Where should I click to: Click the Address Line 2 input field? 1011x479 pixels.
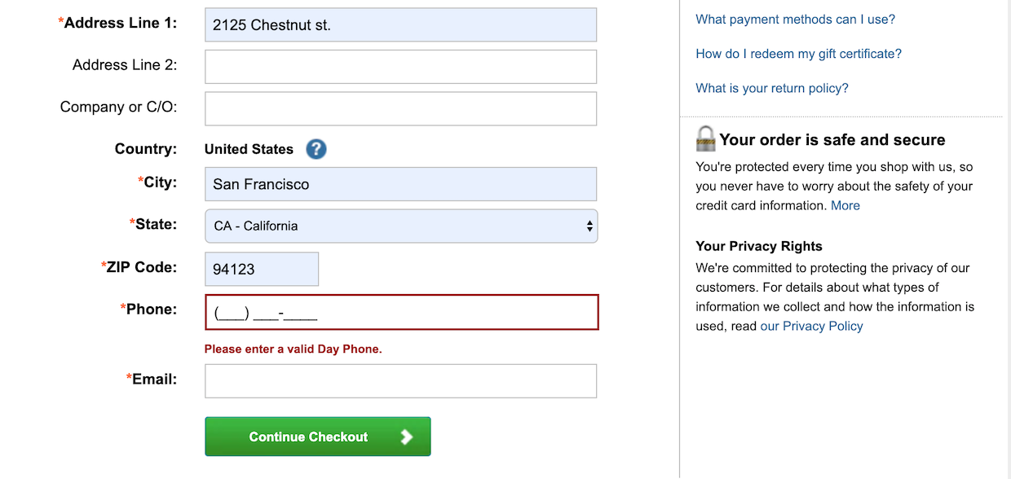tap(401, 66)
